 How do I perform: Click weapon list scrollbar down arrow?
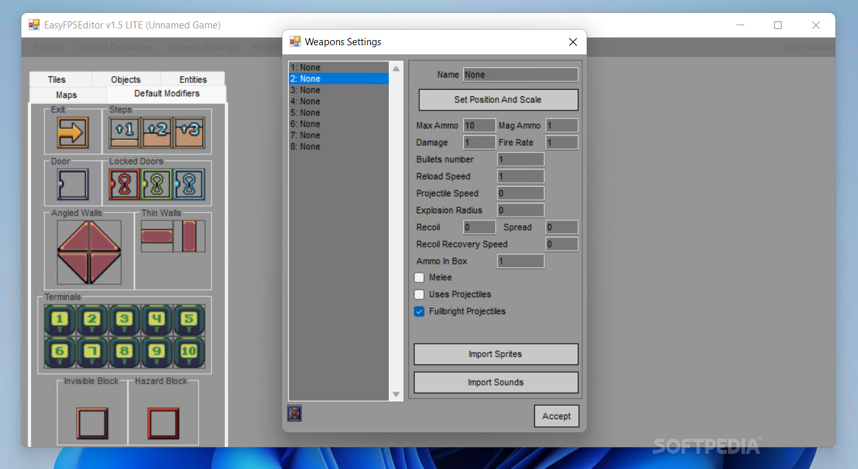click(x=396, y=394)
